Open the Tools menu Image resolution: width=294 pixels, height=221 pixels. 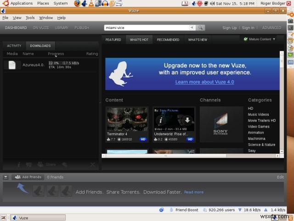pyautogui.click(x=30, y=18)
